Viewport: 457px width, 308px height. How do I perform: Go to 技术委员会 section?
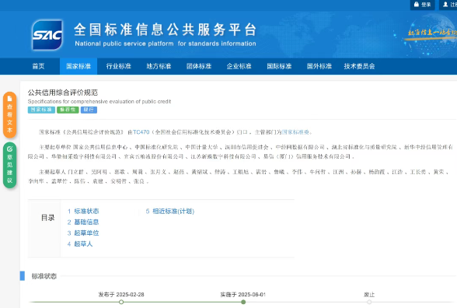(x=359, y=66)
